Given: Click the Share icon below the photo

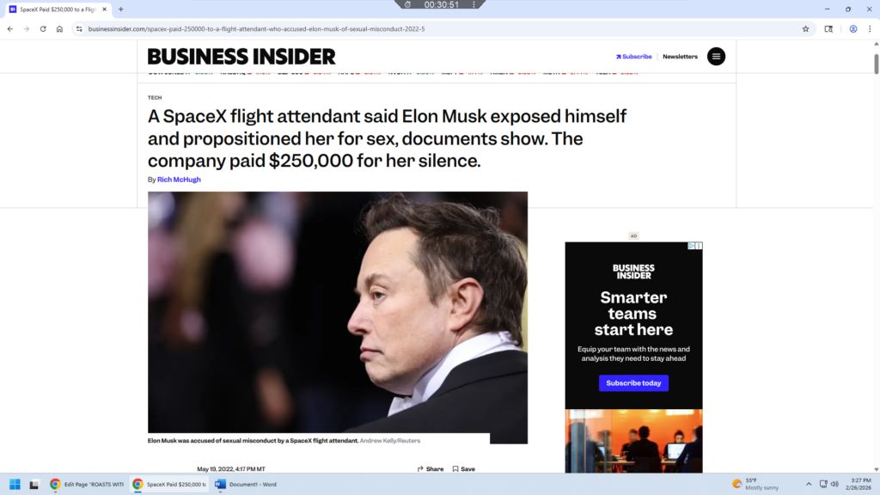Looking at the screenshot, I should 420,468.
